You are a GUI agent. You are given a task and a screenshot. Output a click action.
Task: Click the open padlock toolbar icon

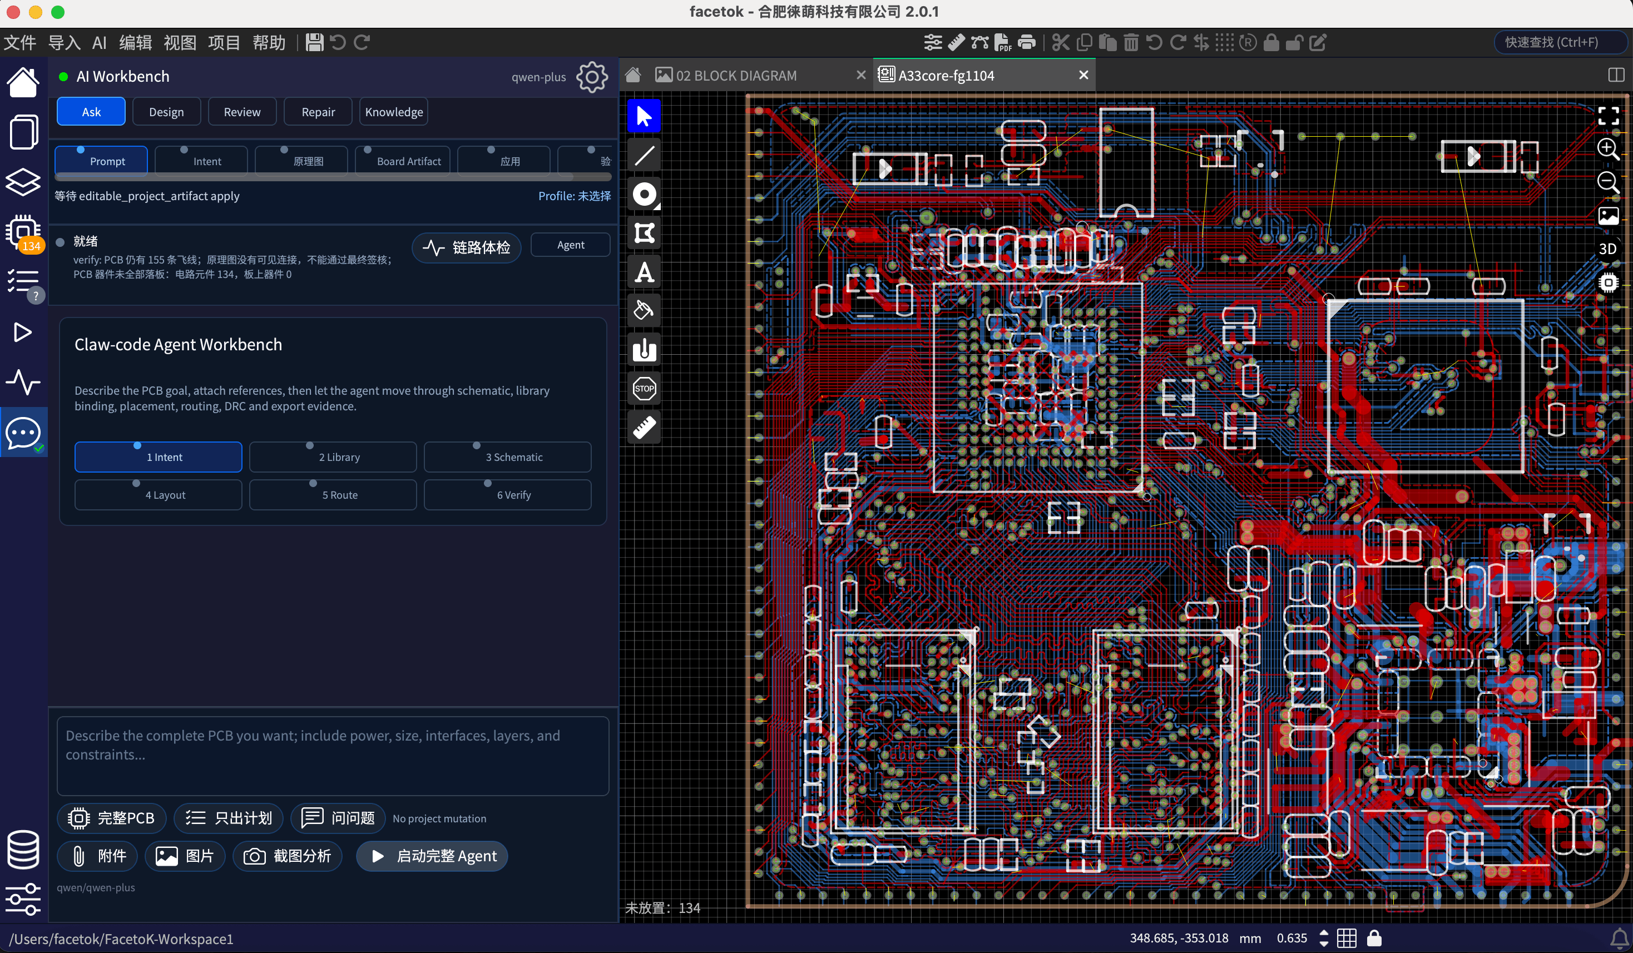(1294, 42)
